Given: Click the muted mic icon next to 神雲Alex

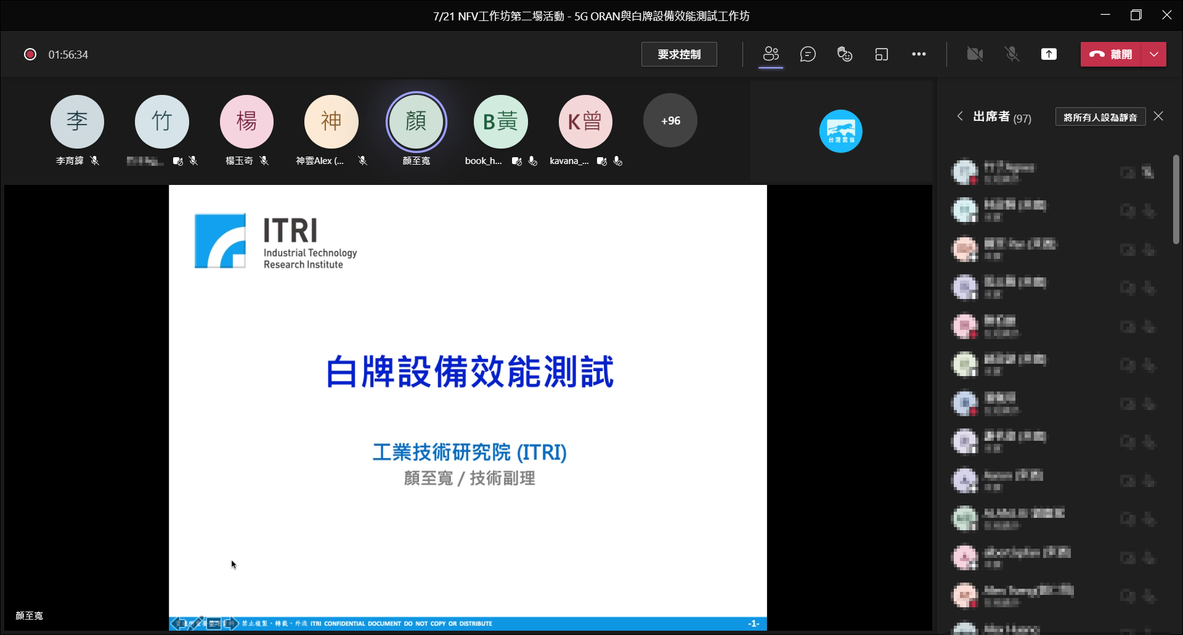Looking at the screenshot, I should [x=363, y=160].
